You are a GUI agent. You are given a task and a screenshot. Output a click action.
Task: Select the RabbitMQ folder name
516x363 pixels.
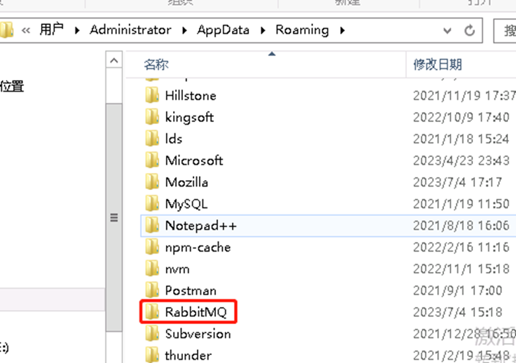196,312
